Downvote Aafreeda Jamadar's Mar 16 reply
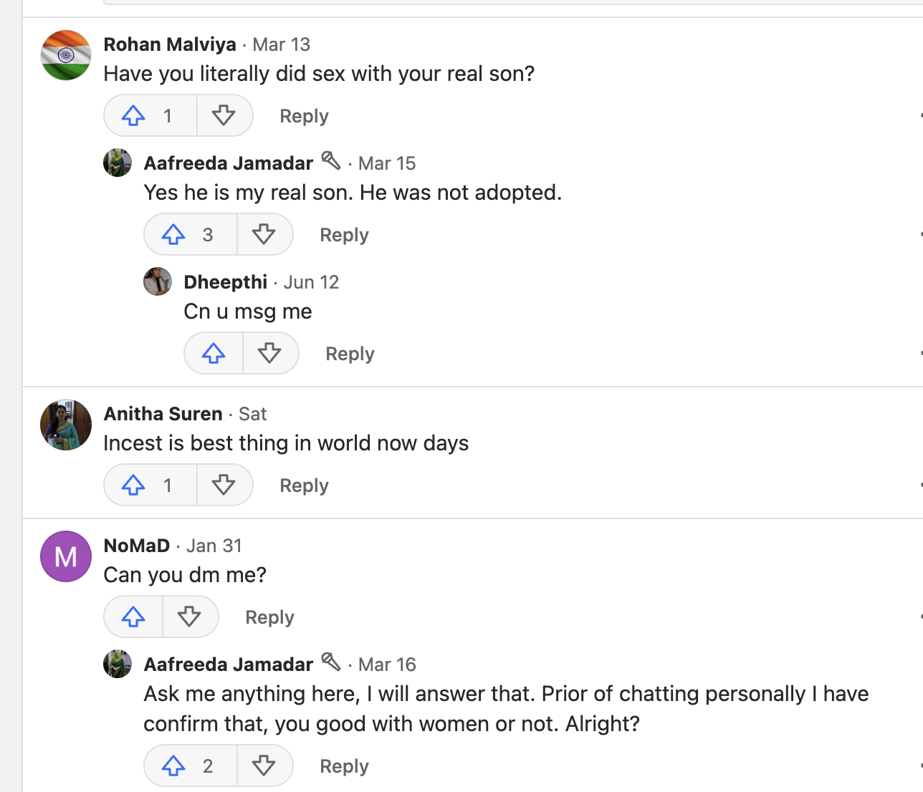This screenshot has width=923, height=792. [x=264, y=766]
